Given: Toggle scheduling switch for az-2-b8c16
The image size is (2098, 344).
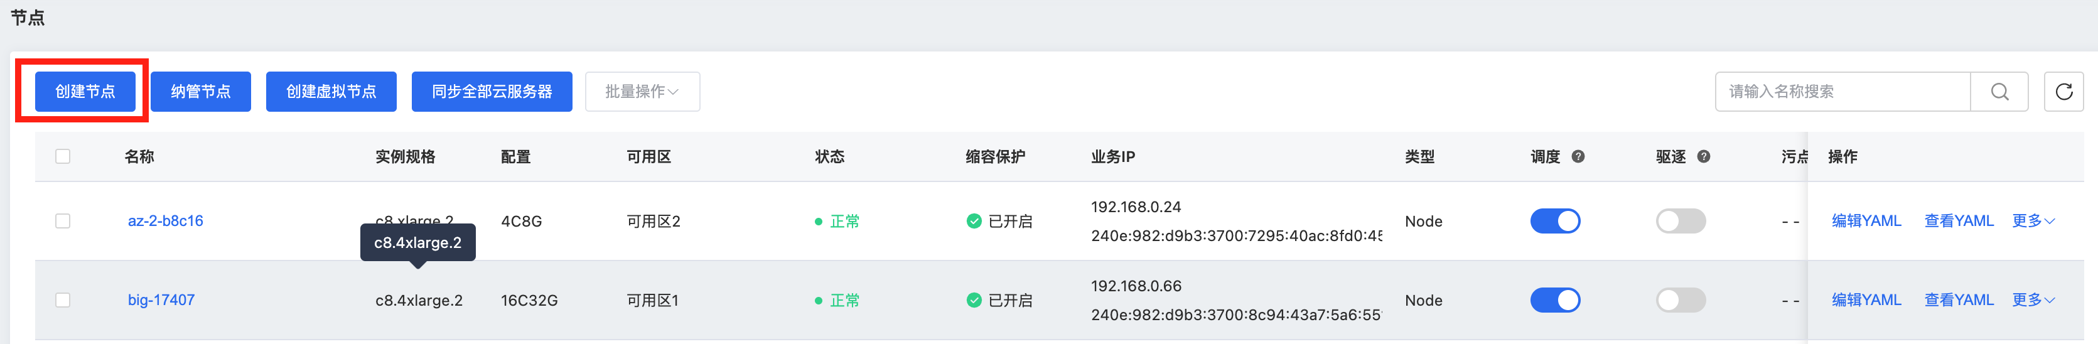Looking at the screenshot, I should 1554,221.
